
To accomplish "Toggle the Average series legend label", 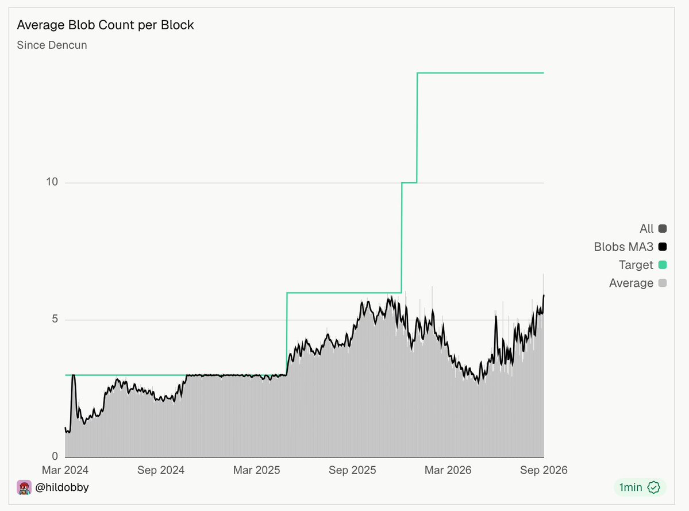I will 631,283.
